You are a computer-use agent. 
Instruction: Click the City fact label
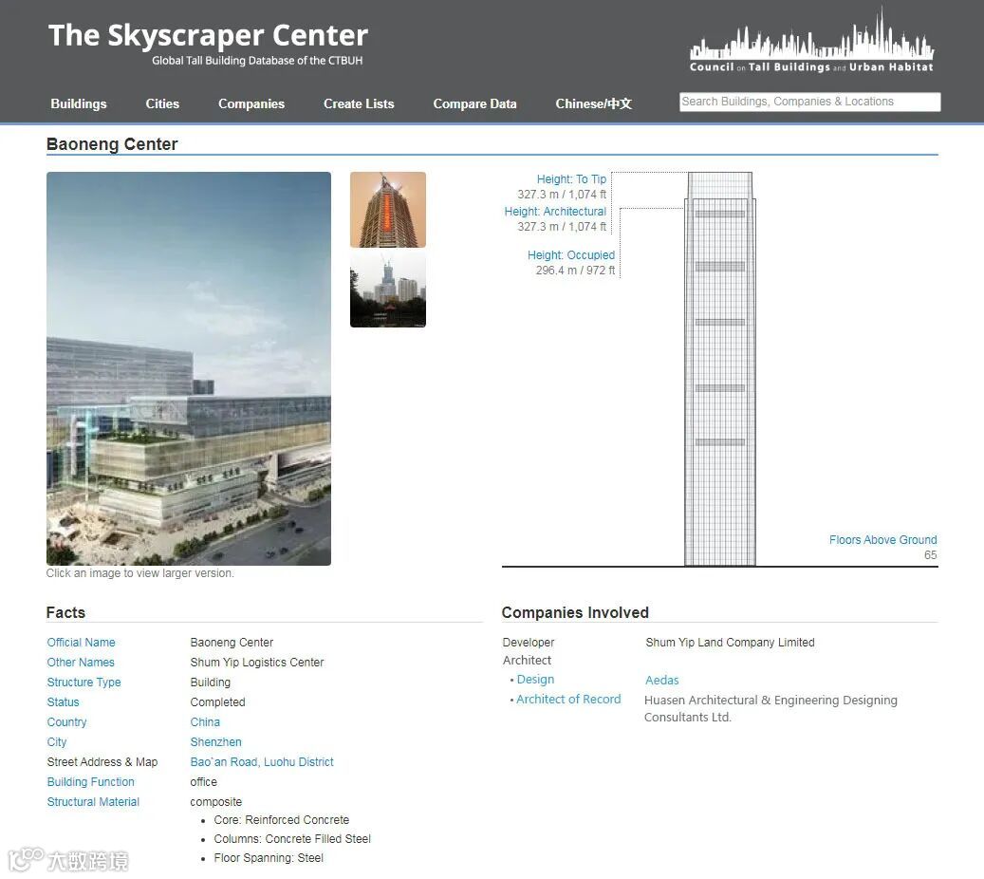(57, 742)
